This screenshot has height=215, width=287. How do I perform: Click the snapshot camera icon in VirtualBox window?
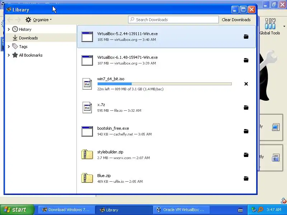point(276,157)
